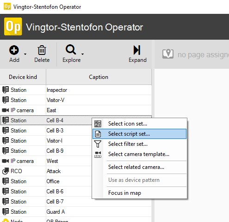Select the Visitor-I caption
This screenshot has height=222, width=229.
tap(55, 141)
